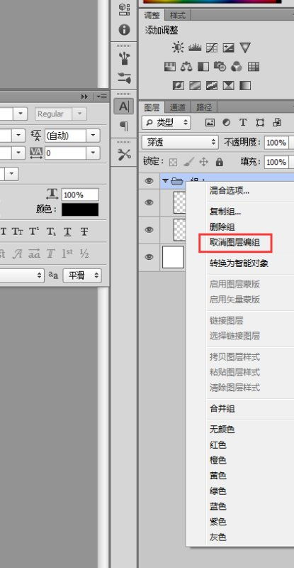This screenshot has width=294, height=568.
Task: Click the black 颜色 text color swatch
Action: click(80, 209)
